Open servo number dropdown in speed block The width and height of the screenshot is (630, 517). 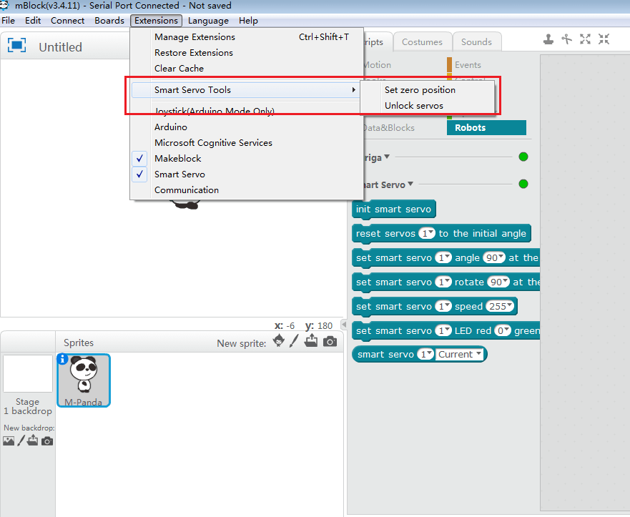[x=443, y=306]
